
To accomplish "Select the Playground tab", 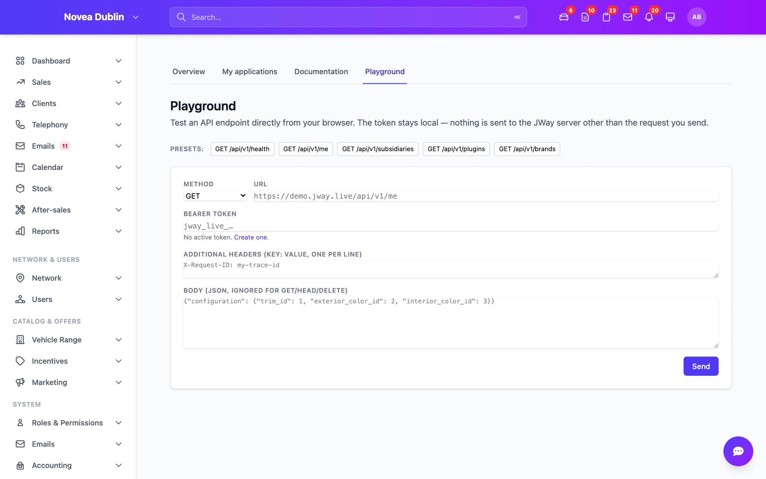I will point(385,71).
